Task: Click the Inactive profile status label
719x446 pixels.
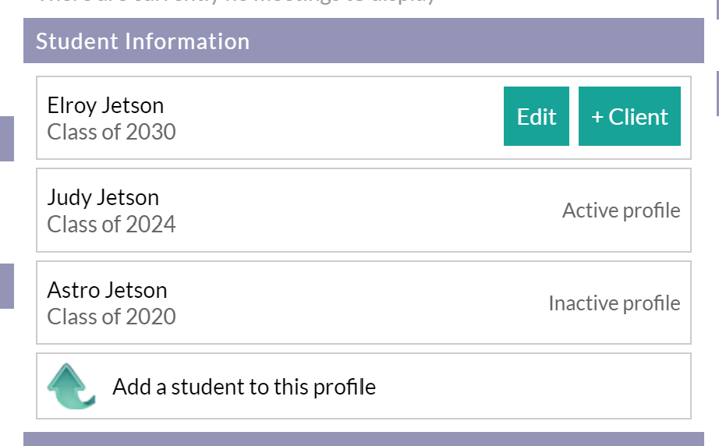Action: point(615,303)
